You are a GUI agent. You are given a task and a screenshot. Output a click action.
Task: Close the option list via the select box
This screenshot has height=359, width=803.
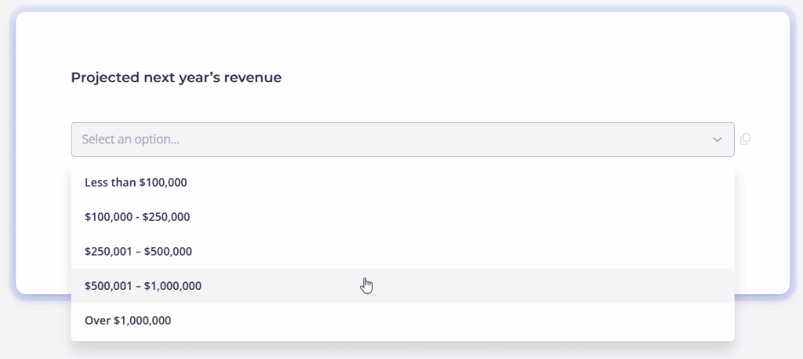(x=402, y=140)
